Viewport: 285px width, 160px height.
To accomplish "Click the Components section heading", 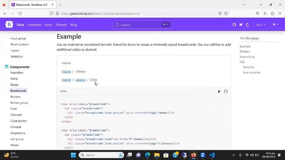I will coord(20,67).
